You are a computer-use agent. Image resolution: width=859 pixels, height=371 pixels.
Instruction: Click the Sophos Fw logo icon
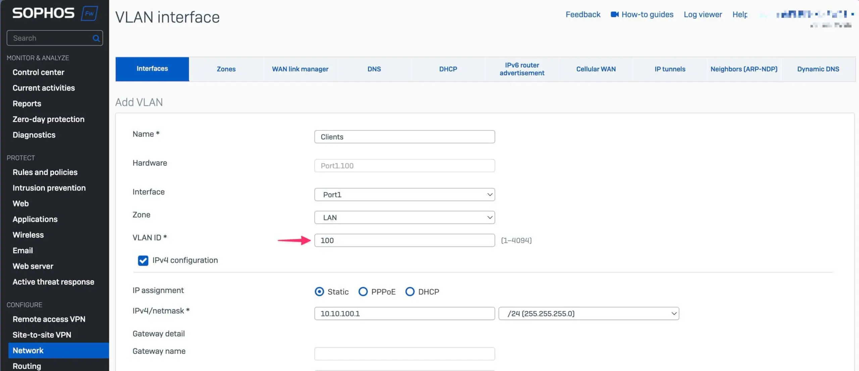(x=89, y=13)
